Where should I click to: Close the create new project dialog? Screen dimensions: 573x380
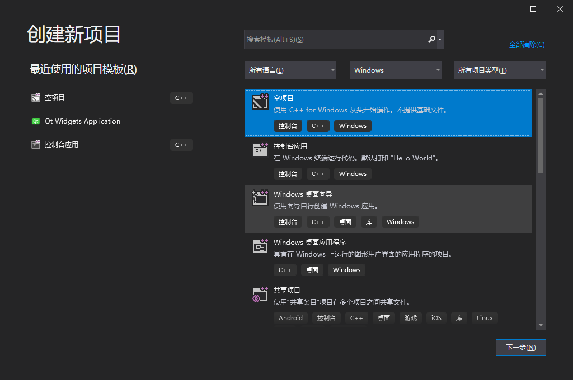[560, 9]
